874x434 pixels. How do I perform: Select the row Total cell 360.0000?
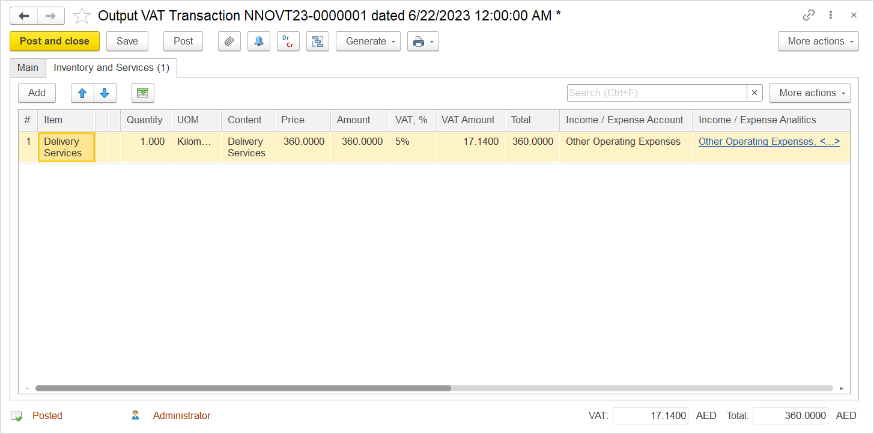[x=532, y=147]
